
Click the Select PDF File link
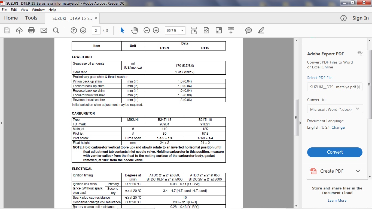click(320, 78)
